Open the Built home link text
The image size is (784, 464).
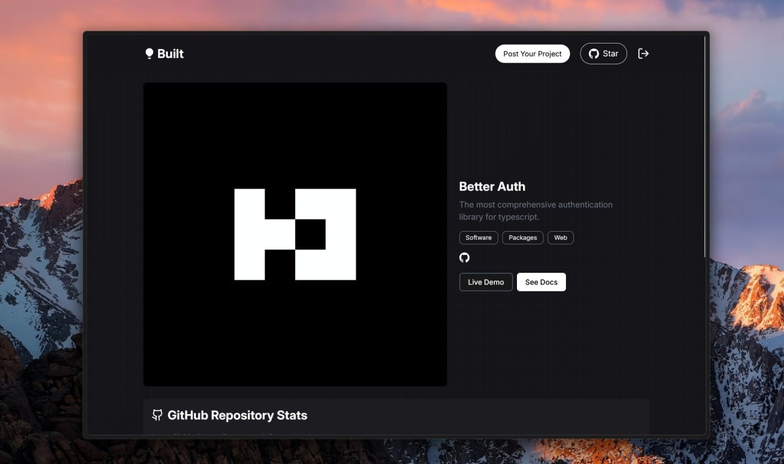[170, 54]
